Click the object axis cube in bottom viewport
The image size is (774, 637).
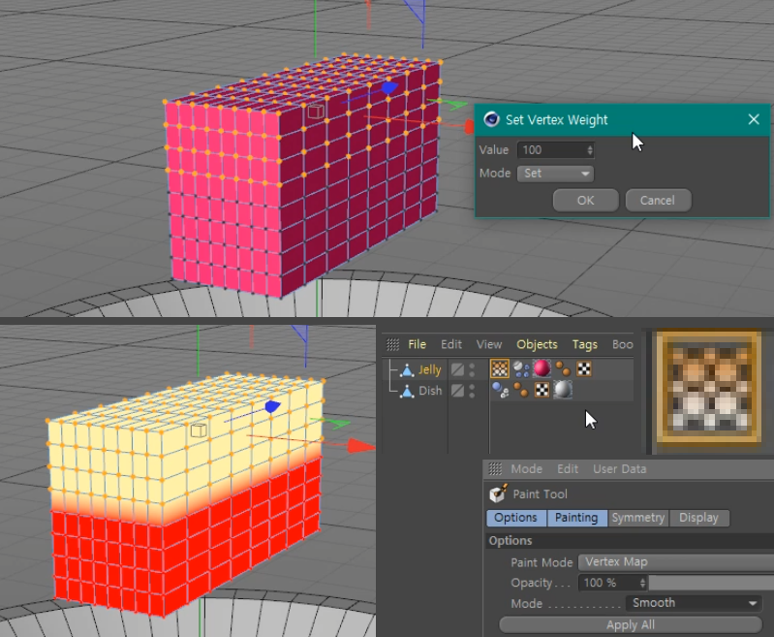[199, 430]
